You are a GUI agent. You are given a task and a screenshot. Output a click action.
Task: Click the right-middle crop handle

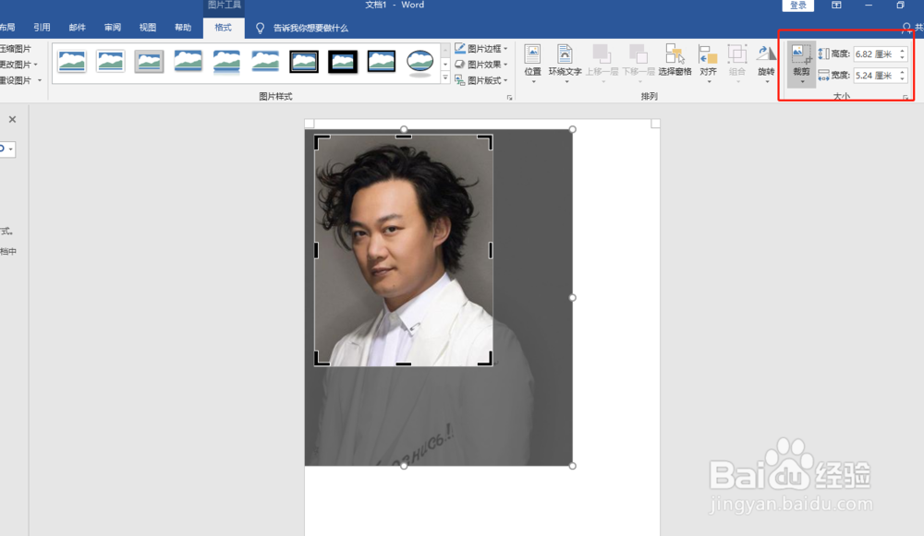point(491,251)
